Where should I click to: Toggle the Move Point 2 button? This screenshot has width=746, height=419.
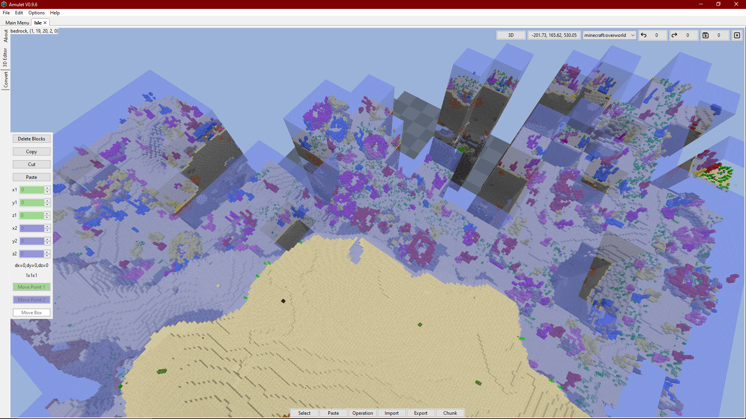pyautogui.click(x=31, y=300)
